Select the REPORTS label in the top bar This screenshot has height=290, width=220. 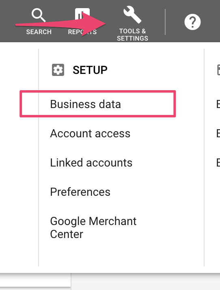pos(82,32)
